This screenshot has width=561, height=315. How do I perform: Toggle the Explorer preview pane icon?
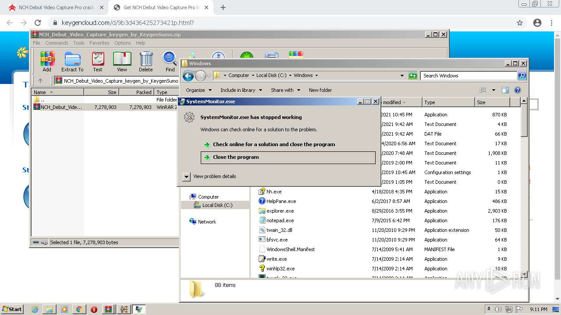click(x=505, y=90)
